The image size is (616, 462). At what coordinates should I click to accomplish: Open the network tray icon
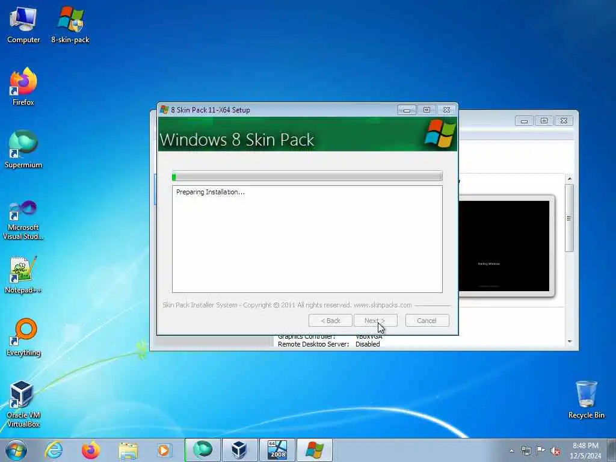526,451
